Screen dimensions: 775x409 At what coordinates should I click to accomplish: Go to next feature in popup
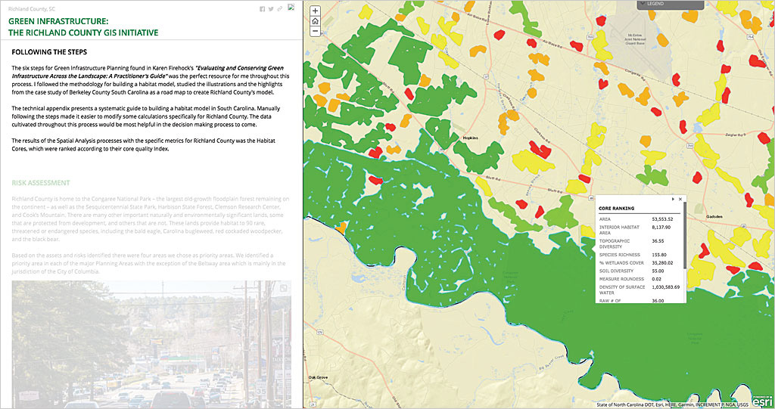(x=673, y=199)
